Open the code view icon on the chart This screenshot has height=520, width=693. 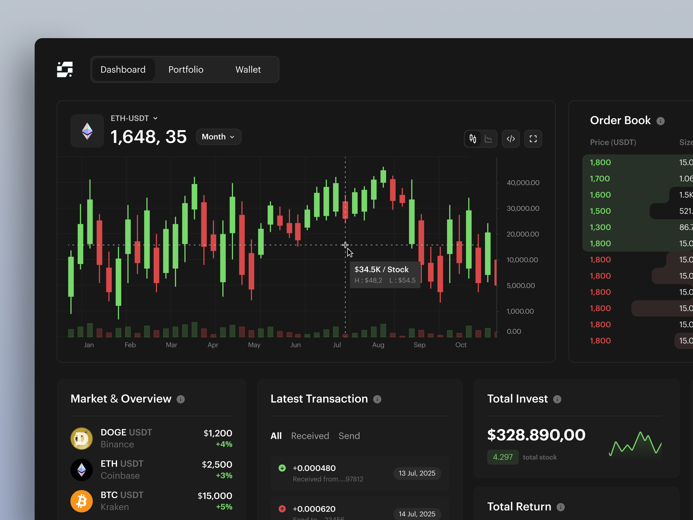tap(511, 139)
